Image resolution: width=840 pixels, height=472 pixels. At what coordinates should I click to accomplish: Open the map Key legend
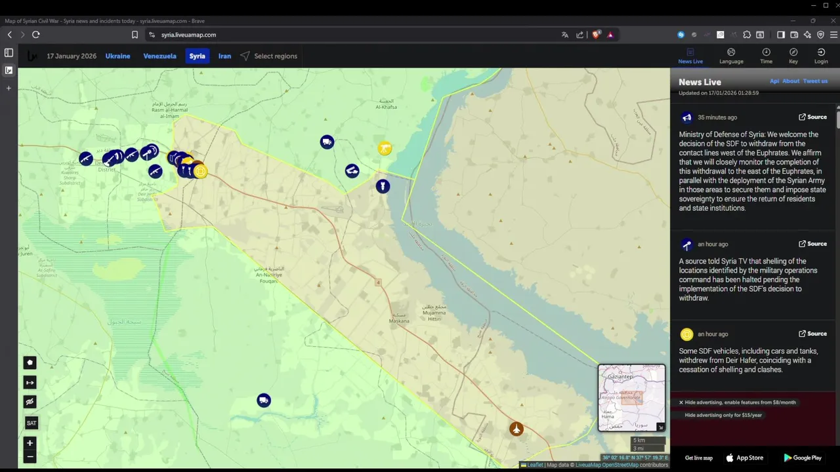(793, 56)
